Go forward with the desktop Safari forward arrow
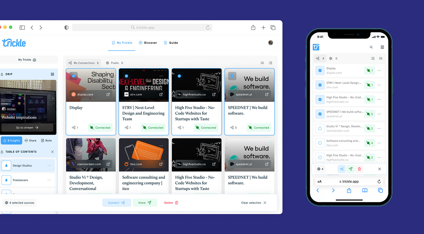The width and height of the screenshot is (424, 234). [x=41, y=28]
